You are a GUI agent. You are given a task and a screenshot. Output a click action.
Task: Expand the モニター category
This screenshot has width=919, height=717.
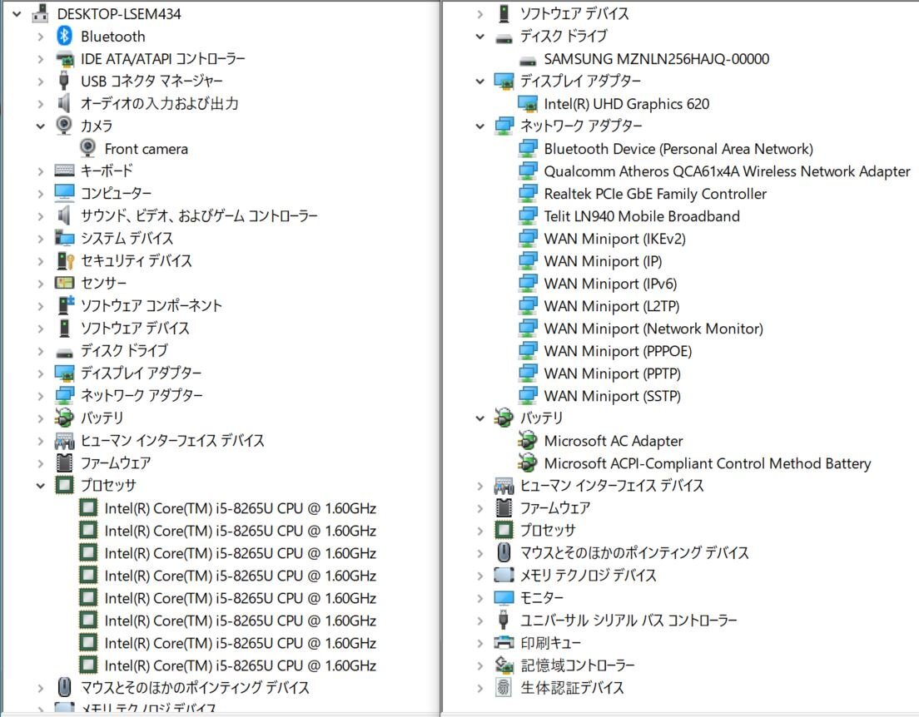479,598
